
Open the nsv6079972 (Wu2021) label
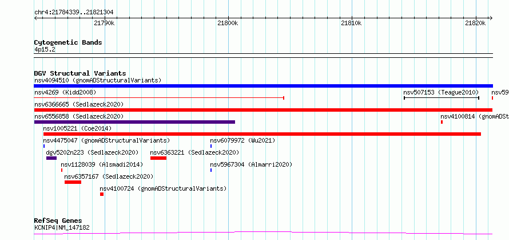242,140
